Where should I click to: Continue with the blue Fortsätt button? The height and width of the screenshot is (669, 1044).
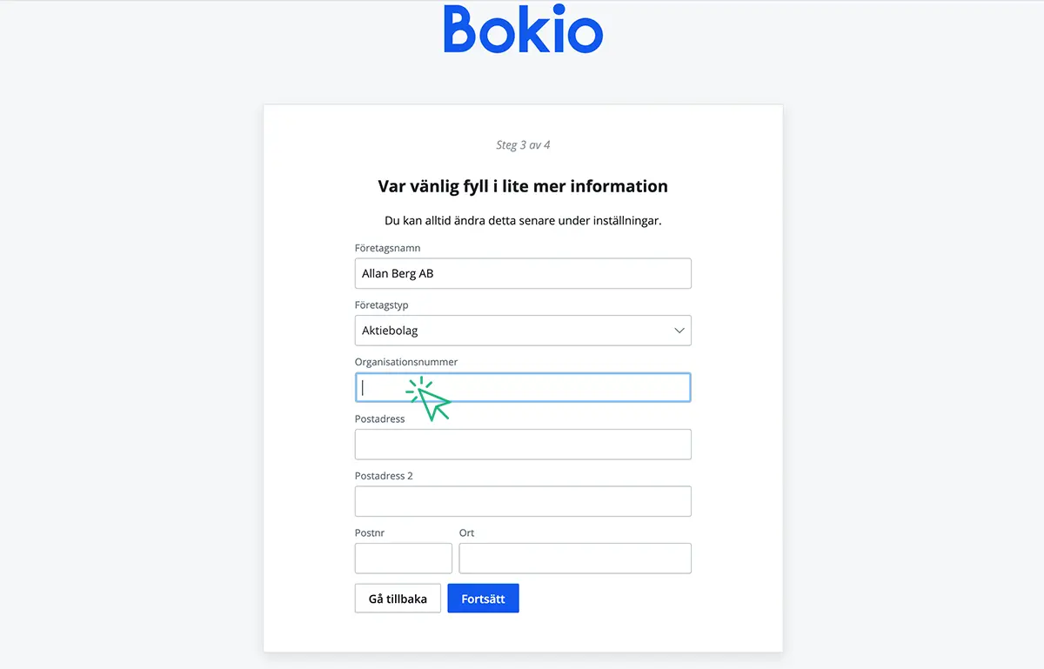click(483, 599)
